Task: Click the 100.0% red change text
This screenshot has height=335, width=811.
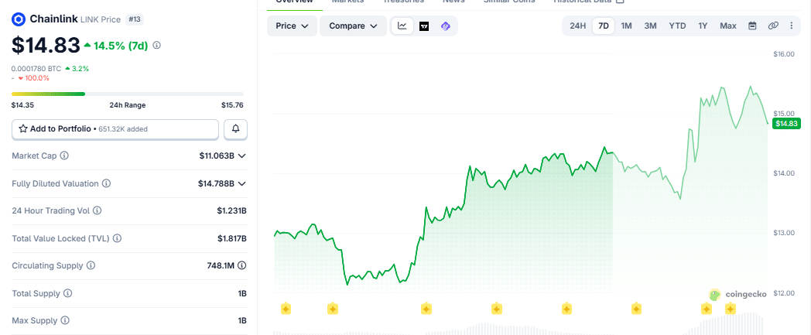Action: pos(36,78)
